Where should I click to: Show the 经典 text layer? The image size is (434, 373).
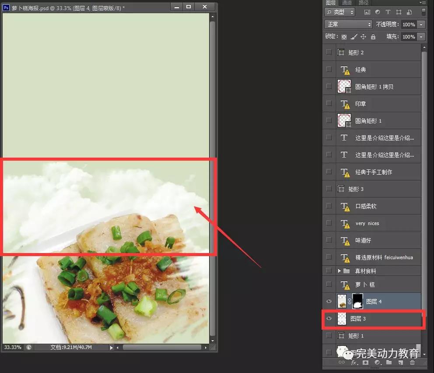tap(329, 70)
